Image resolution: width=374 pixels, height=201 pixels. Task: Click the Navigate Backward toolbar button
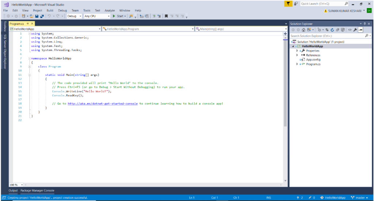tap(8, 16)
